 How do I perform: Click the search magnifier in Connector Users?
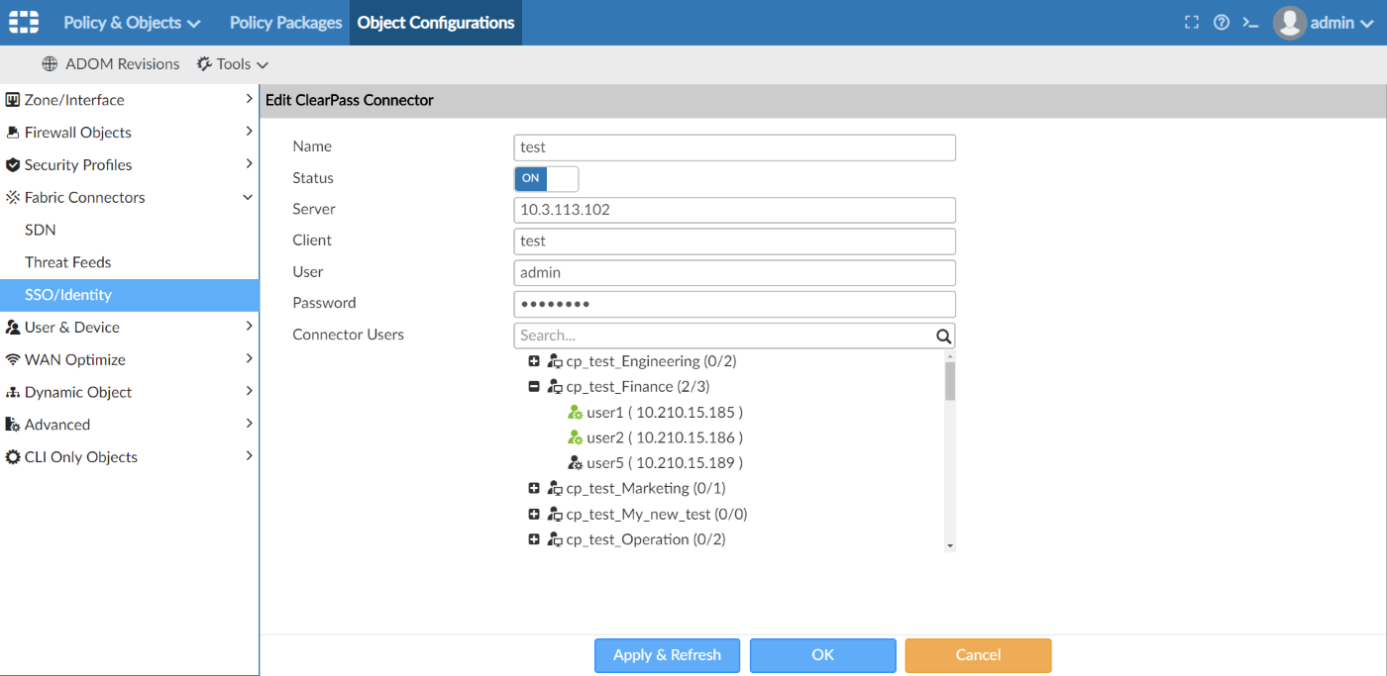coord(943,336)
